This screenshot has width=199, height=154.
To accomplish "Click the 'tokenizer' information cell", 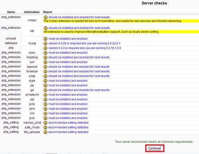I will pos(32,71).
